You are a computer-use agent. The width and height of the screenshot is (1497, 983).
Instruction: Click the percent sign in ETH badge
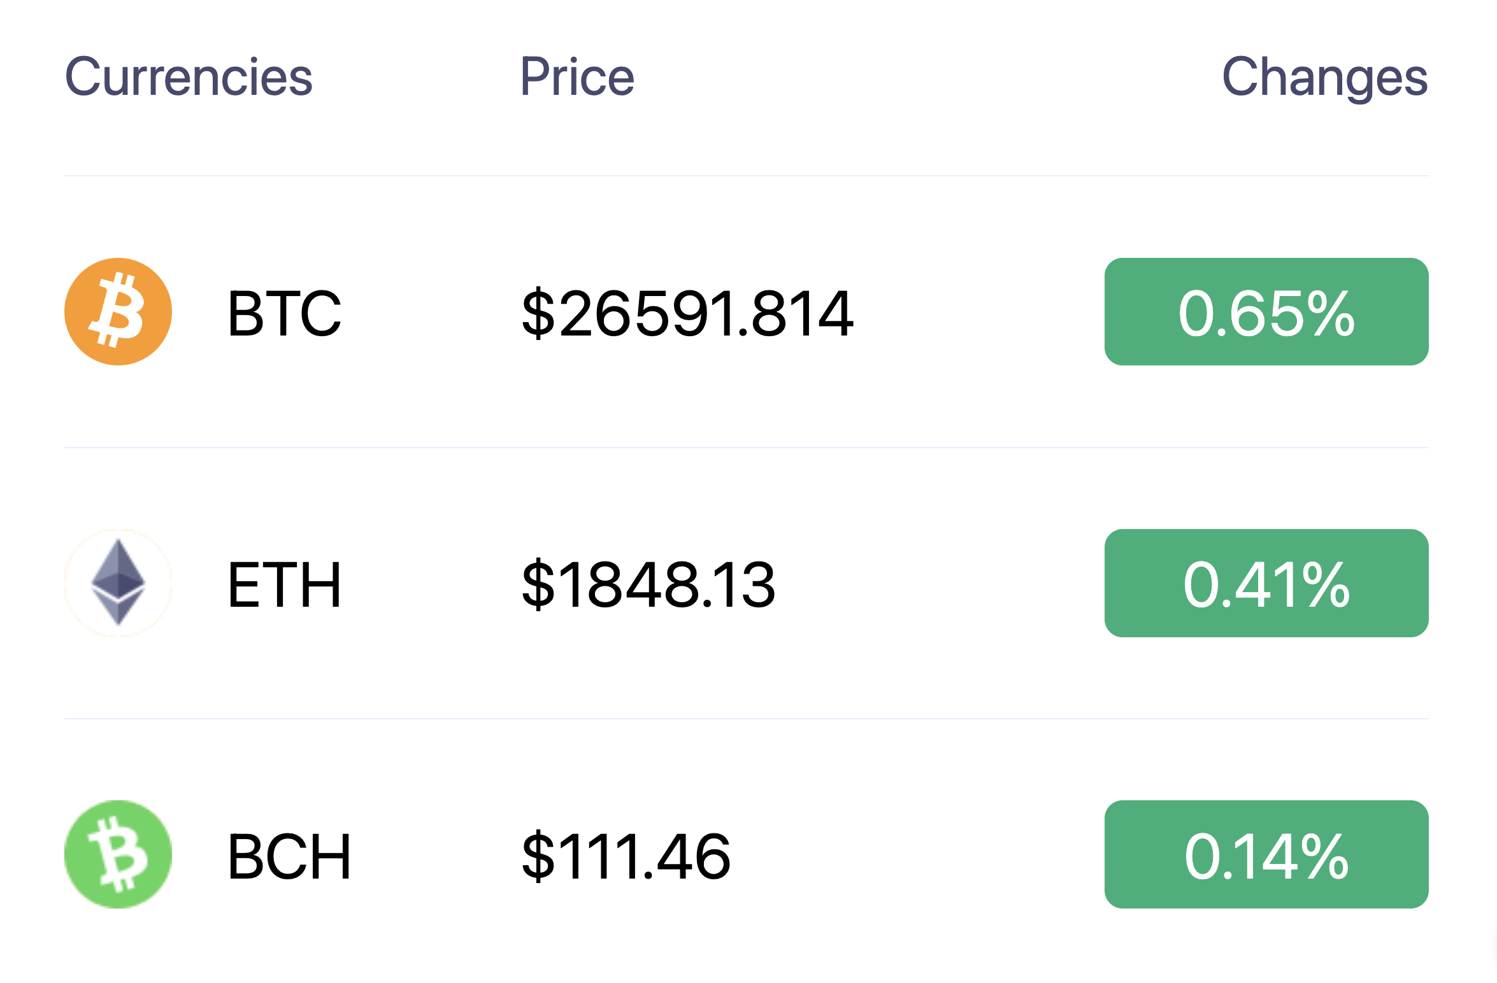1326,584
